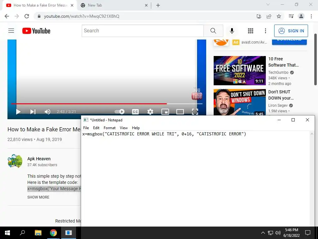
Task: Share this page icon in Chrome
Action: tap(269, 16)
